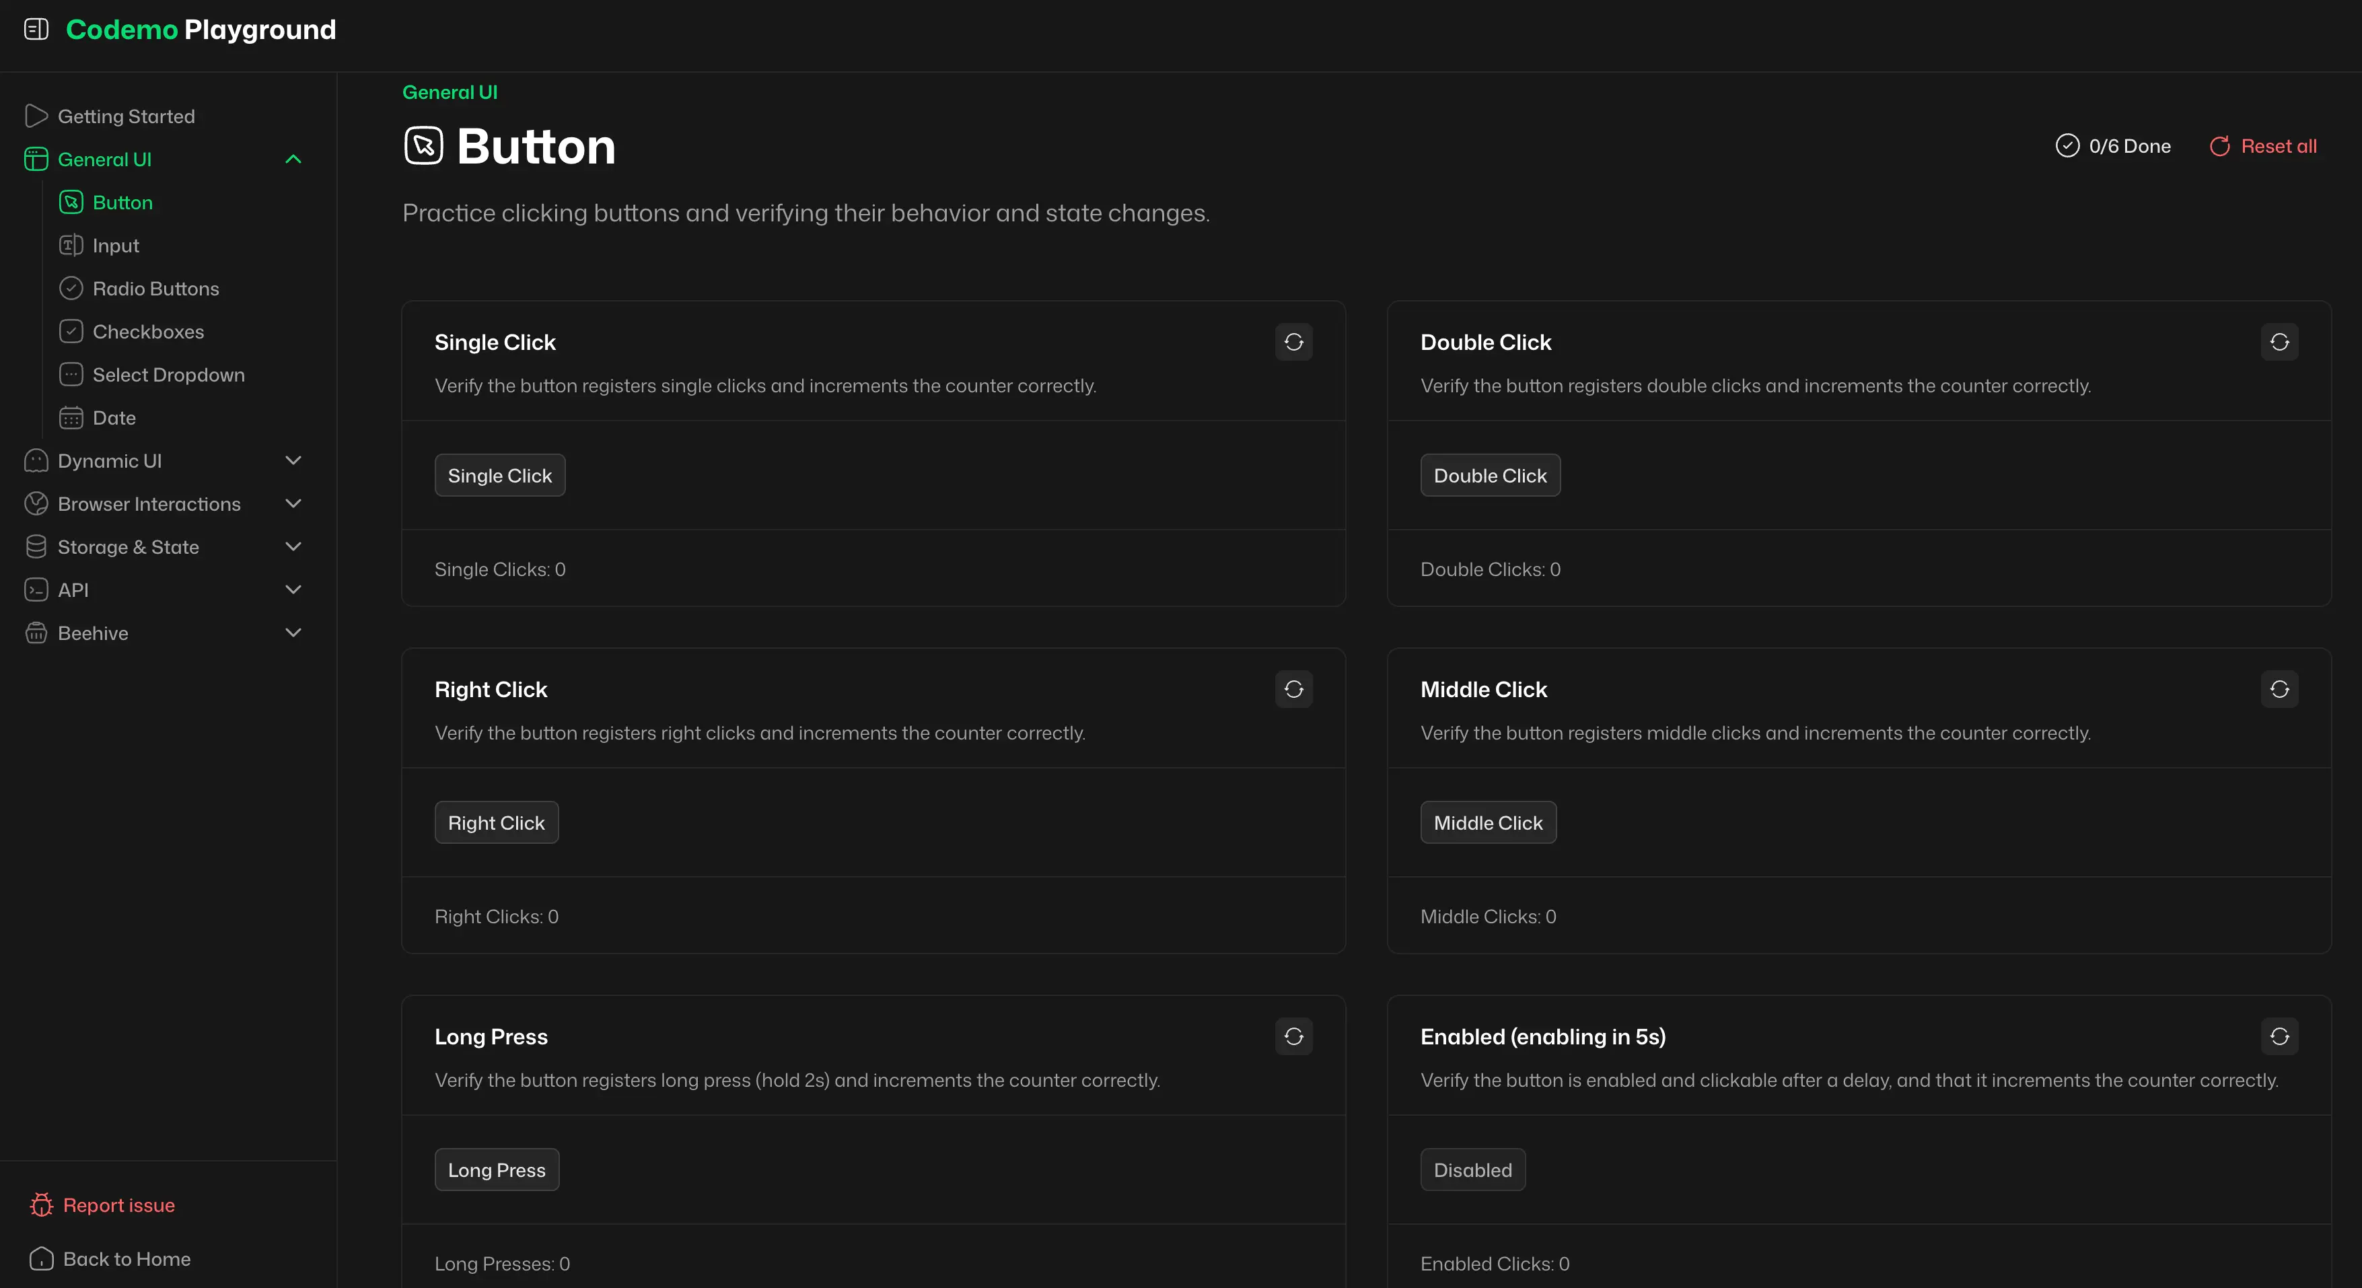Expand the Beehive section chevron
Screen dimensions: 2362x1288
(x=293, y=633)
